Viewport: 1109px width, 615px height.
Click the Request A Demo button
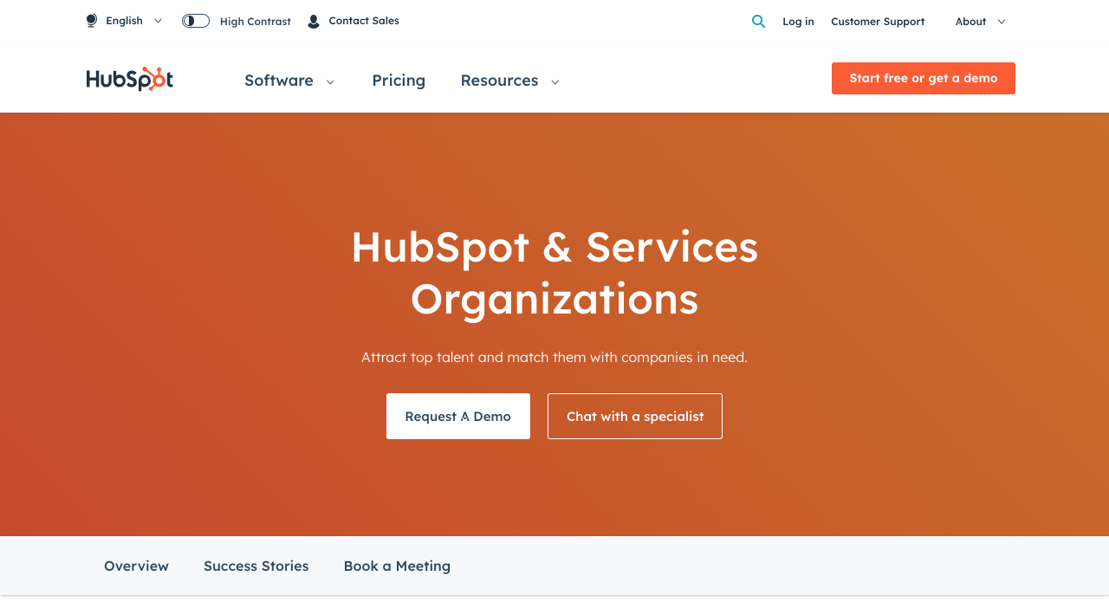(x=458, y=417)
